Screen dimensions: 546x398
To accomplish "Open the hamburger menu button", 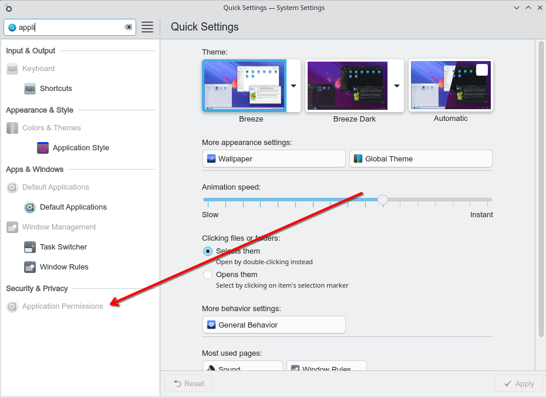I will [147, 27].
